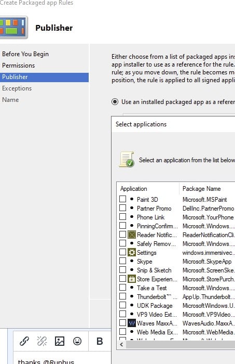
Task: Check the Store Experien... checkbox
Action: click(x=123, y=278)
